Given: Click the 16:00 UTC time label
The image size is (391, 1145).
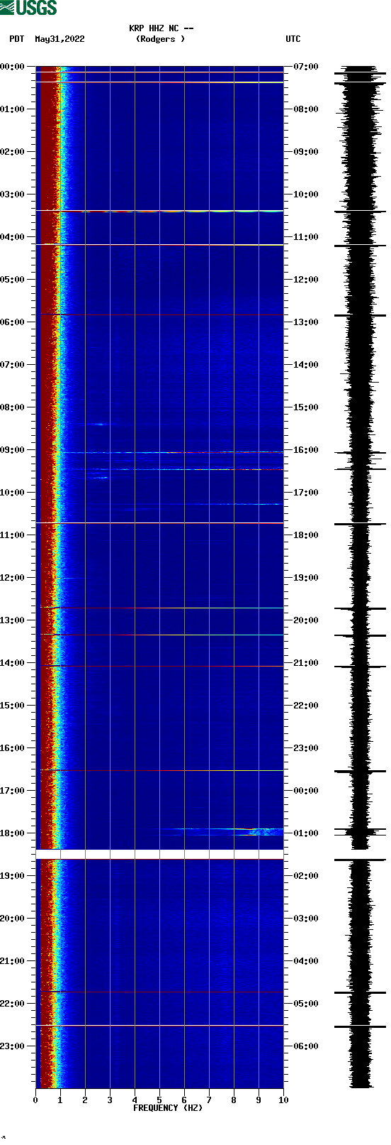Looking at the screenshot, I should pos(306,450).
